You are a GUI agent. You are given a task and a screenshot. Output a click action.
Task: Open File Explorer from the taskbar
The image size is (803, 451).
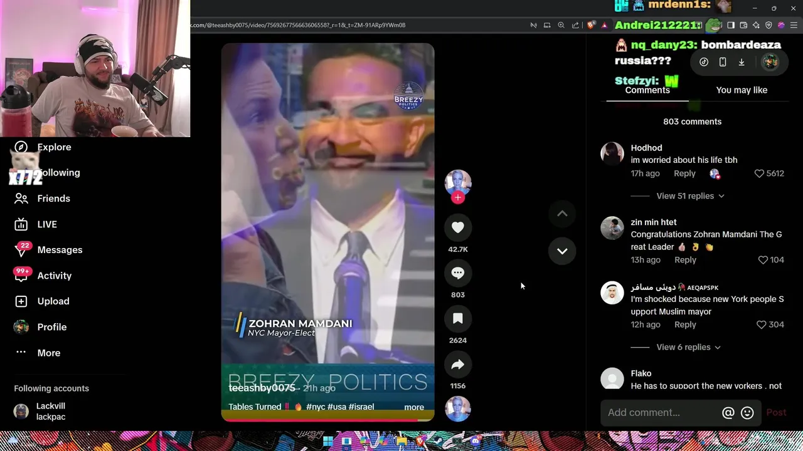click(402, 441)
